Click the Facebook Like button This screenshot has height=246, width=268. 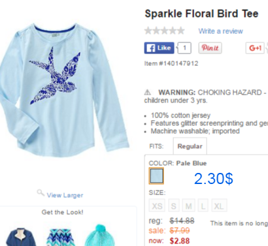[159, 48]
